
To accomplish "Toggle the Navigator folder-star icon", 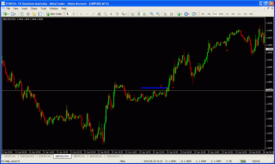I will pos(34,14).
